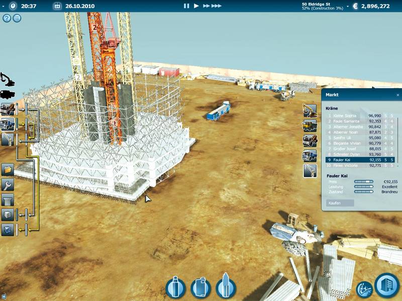Open the list menu icon below the help icon

point(16,19)
